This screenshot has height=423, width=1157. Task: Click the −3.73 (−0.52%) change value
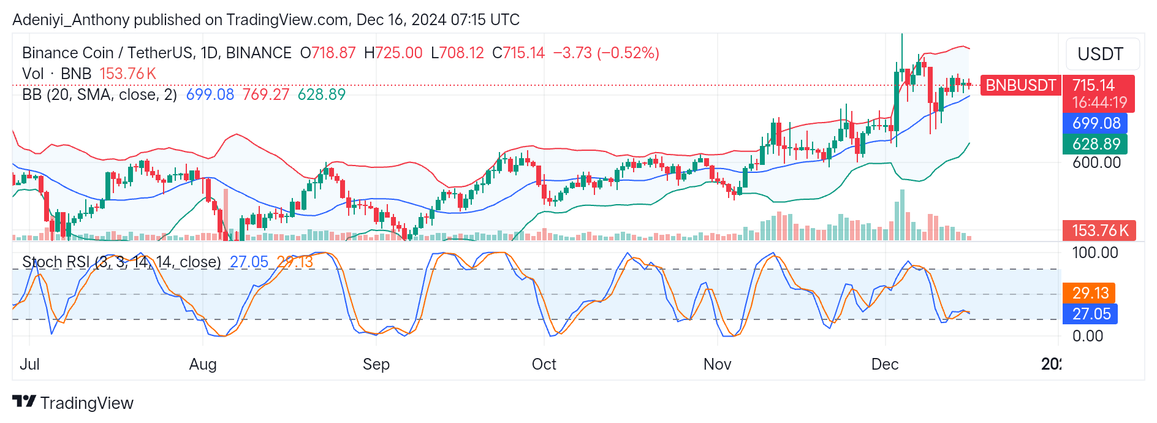coord(606,53)
